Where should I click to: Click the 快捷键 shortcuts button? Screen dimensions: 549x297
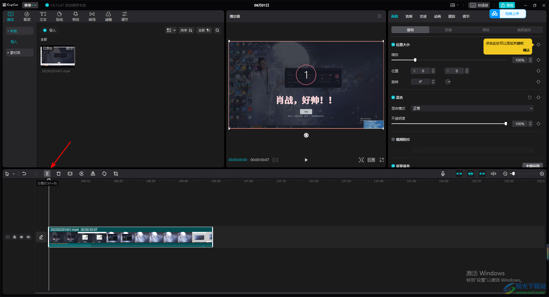(x=479, y=5)
